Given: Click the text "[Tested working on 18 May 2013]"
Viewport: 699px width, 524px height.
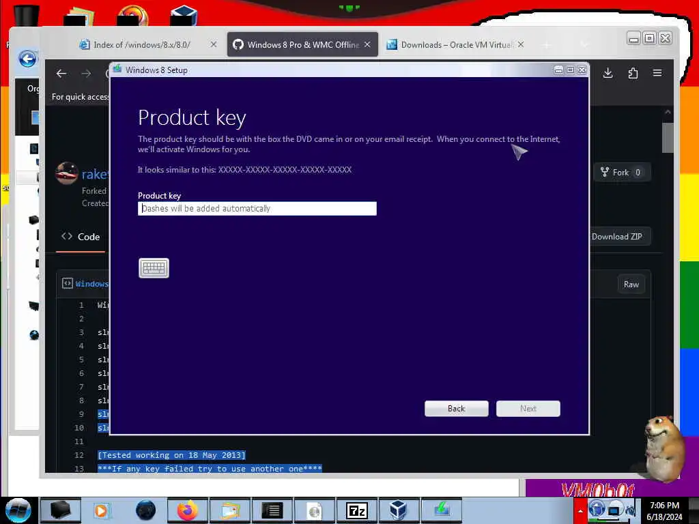Looking at the screenshot, I should click(x=171, y=455).
